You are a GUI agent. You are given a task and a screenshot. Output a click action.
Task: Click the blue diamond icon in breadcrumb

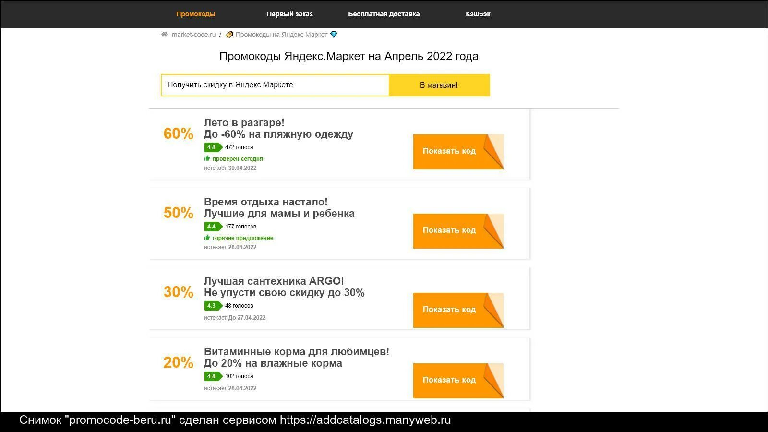pyautogui.click(x=334, y=35)
